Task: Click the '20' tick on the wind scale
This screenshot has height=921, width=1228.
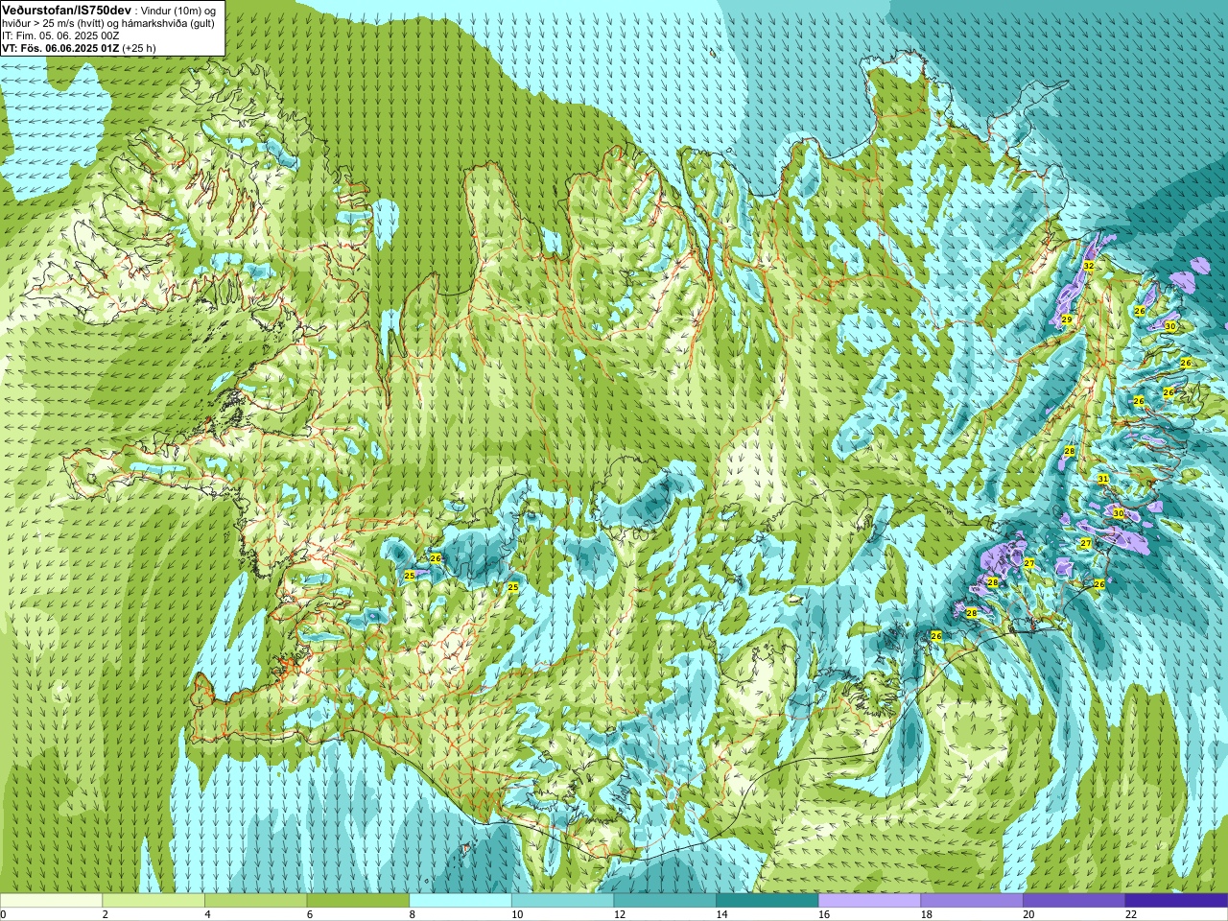Action: [1028, 915]
